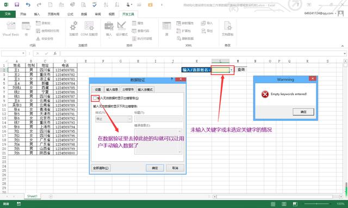Viewport: 348px width, 208px height.
Task: Close the Warning dialog
Action: 313,78
